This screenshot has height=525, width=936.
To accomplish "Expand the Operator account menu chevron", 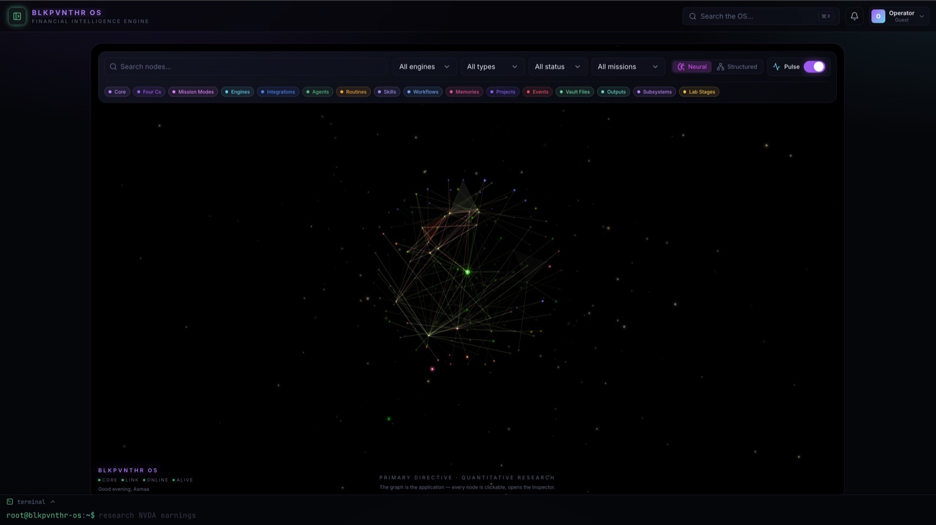I will click(922, 17).
